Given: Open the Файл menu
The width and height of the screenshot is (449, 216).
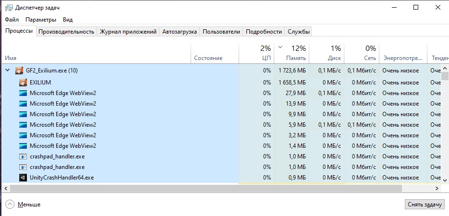Looking at the screenshot, I should point(12,20).
